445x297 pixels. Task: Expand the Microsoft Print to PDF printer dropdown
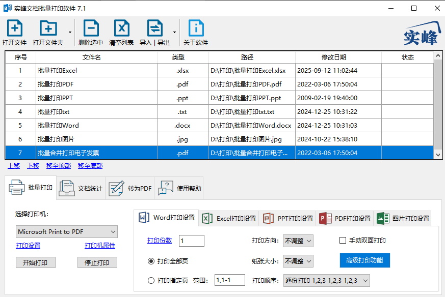pyautogui.click(x=66, y=231)
